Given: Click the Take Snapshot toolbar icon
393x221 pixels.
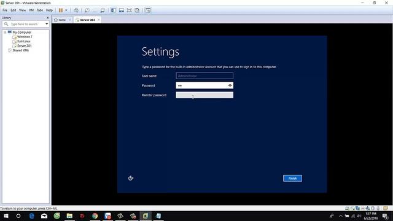Looking at the screenshot, I should [x=87, y=10].
